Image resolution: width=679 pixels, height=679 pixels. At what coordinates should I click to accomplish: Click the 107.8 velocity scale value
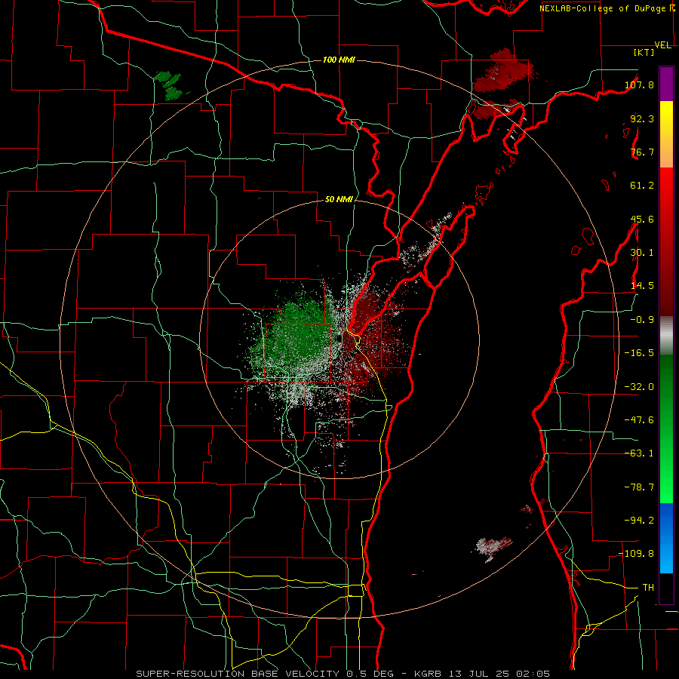point(639,84)
